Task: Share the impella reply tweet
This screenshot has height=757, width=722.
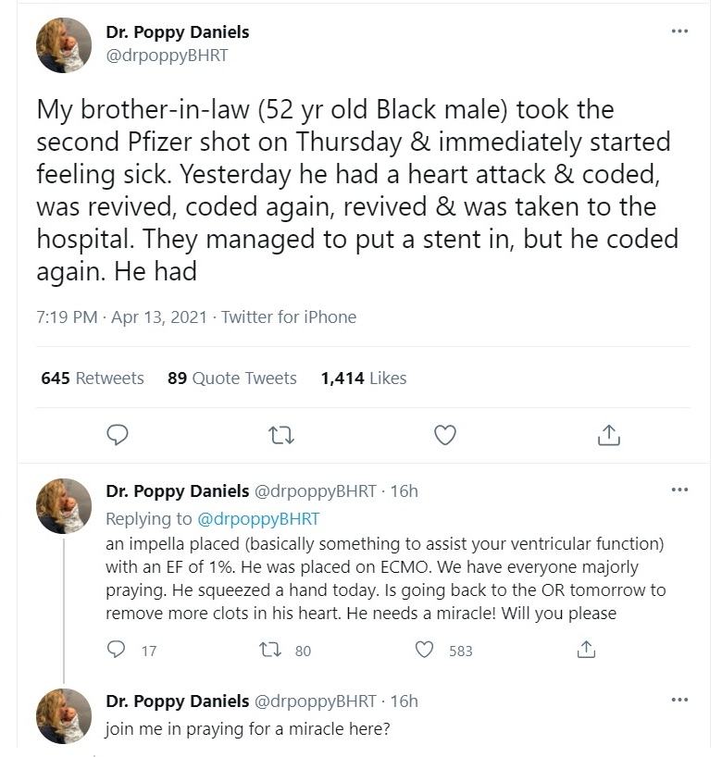Action: coord(585,651)
